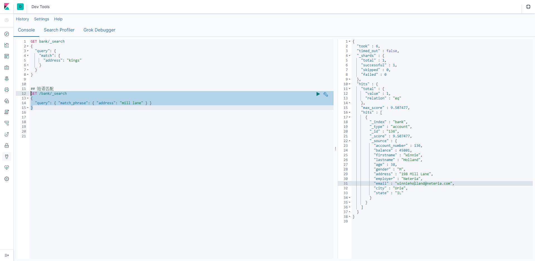The height and width of the screenshot is (261, 535).
Task: Collapse fold arrow on editor line 4
Action: pos(28,56)
